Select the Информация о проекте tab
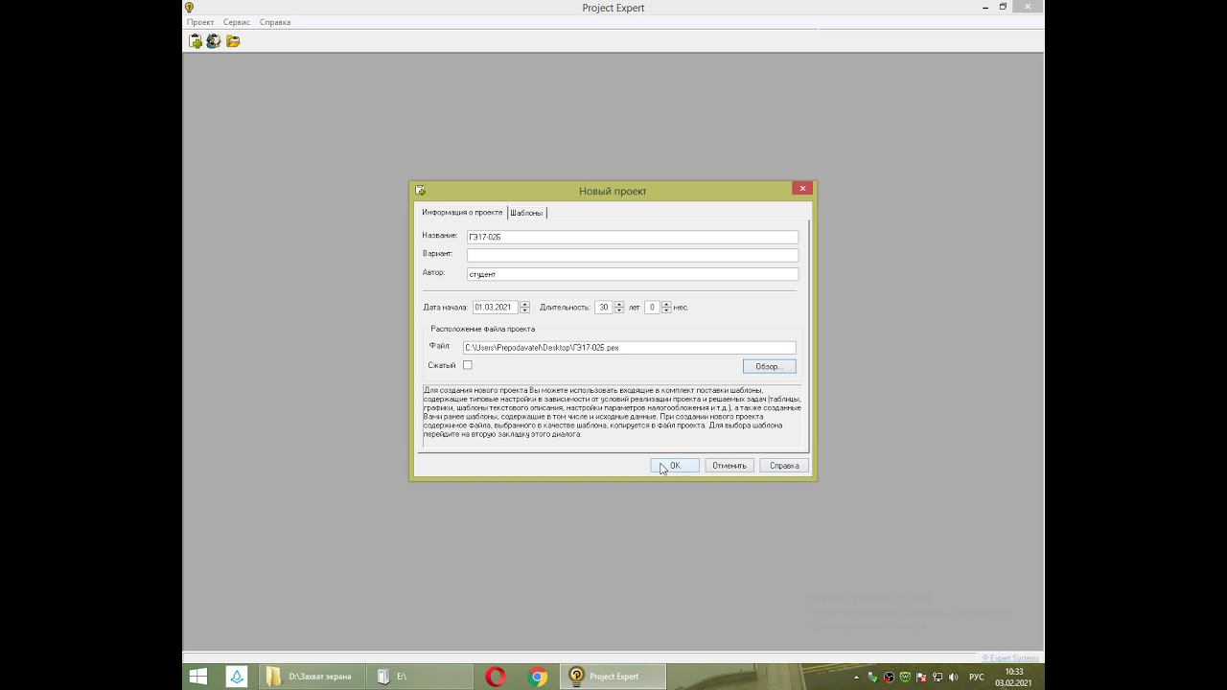The width and height of the screenshot is (1227, 690). tap(462, 212)
